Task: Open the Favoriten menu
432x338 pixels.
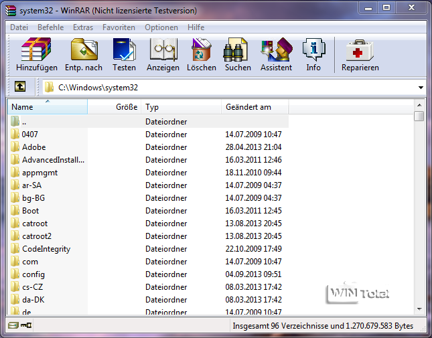Action: [x=119, y=27]
